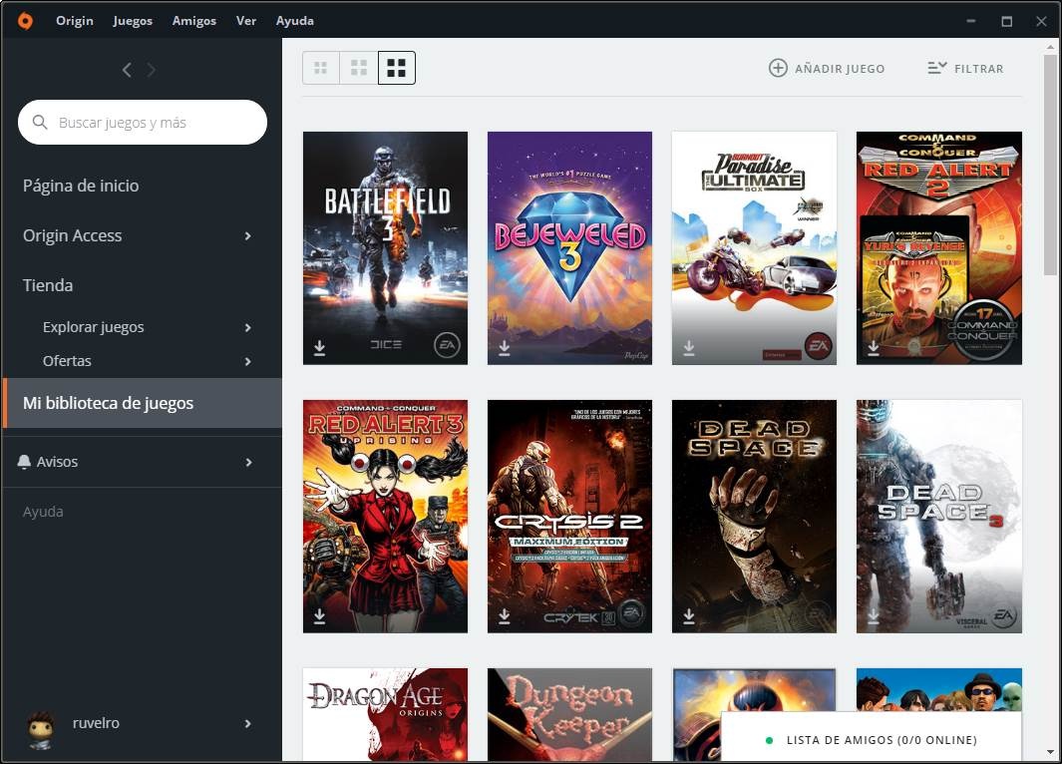
Task: Focus the Buscar juegos y más field
Action: point(143,122)
